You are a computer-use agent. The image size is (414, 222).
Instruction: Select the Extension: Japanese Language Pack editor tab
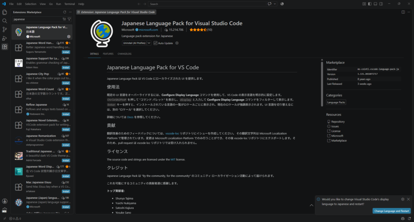point(116,12)
